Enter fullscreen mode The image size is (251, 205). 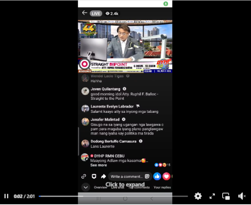pyautogui.click(x=212, y=196)
